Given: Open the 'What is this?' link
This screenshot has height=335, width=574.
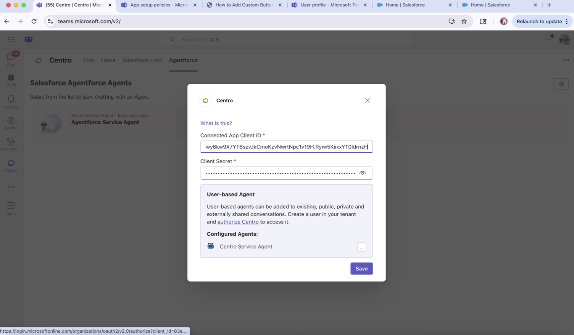Looking at the screenshot, I should point(216,123).
